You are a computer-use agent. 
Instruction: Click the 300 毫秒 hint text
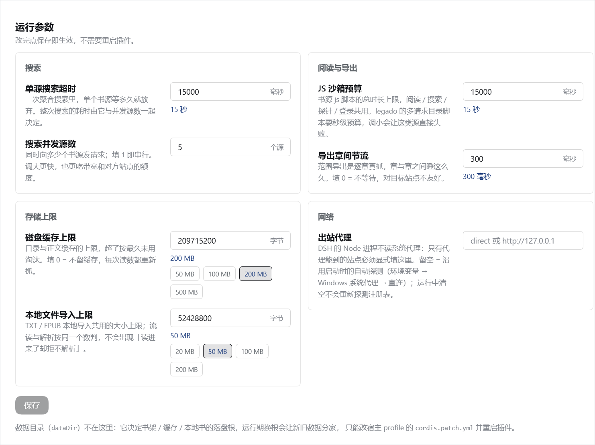(x=477, y=177)
